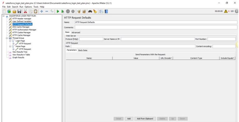This screenshot has width=239, height=122.
Task: Click the Delete parameter button
Action: coord(162,119)
